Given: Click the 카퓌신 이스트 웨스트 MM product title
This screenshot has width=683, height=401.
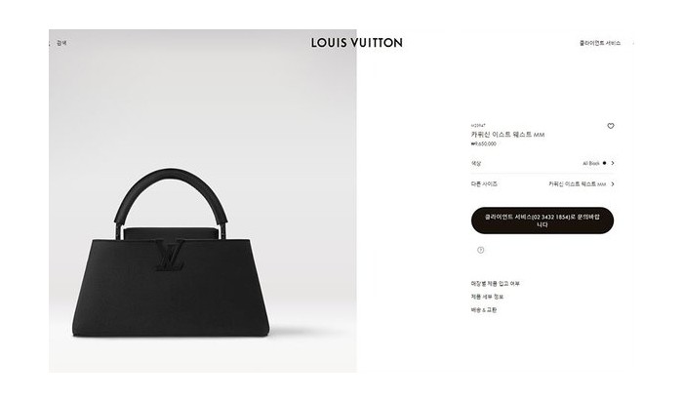Looking at the screenshot, I should [507, 135].
